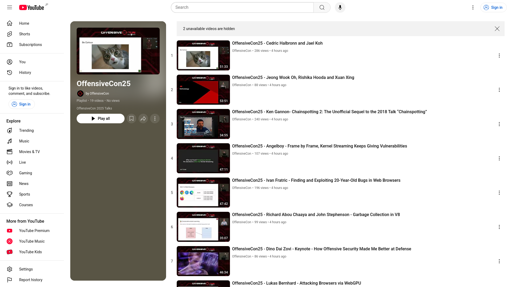Open Music icon in Explore
The image size is (511, 287).
point(10,141)
